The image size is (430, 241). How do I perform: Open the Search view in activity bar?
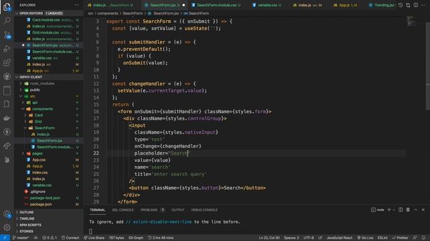(7, 21)
